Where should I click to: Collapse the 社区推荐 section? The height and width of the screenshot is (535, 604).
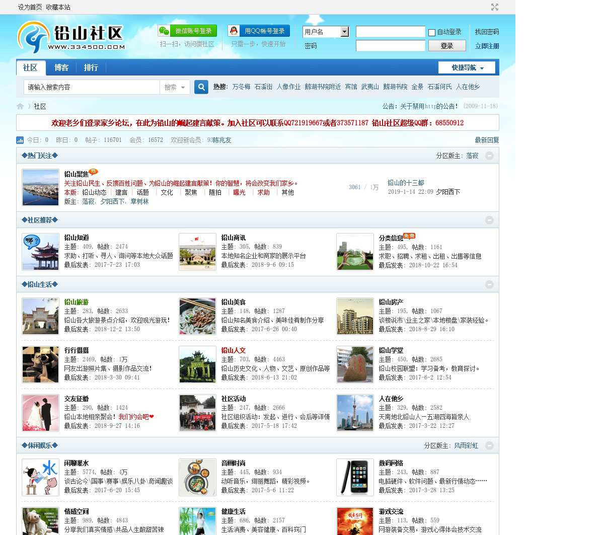[x=489, y=220]
